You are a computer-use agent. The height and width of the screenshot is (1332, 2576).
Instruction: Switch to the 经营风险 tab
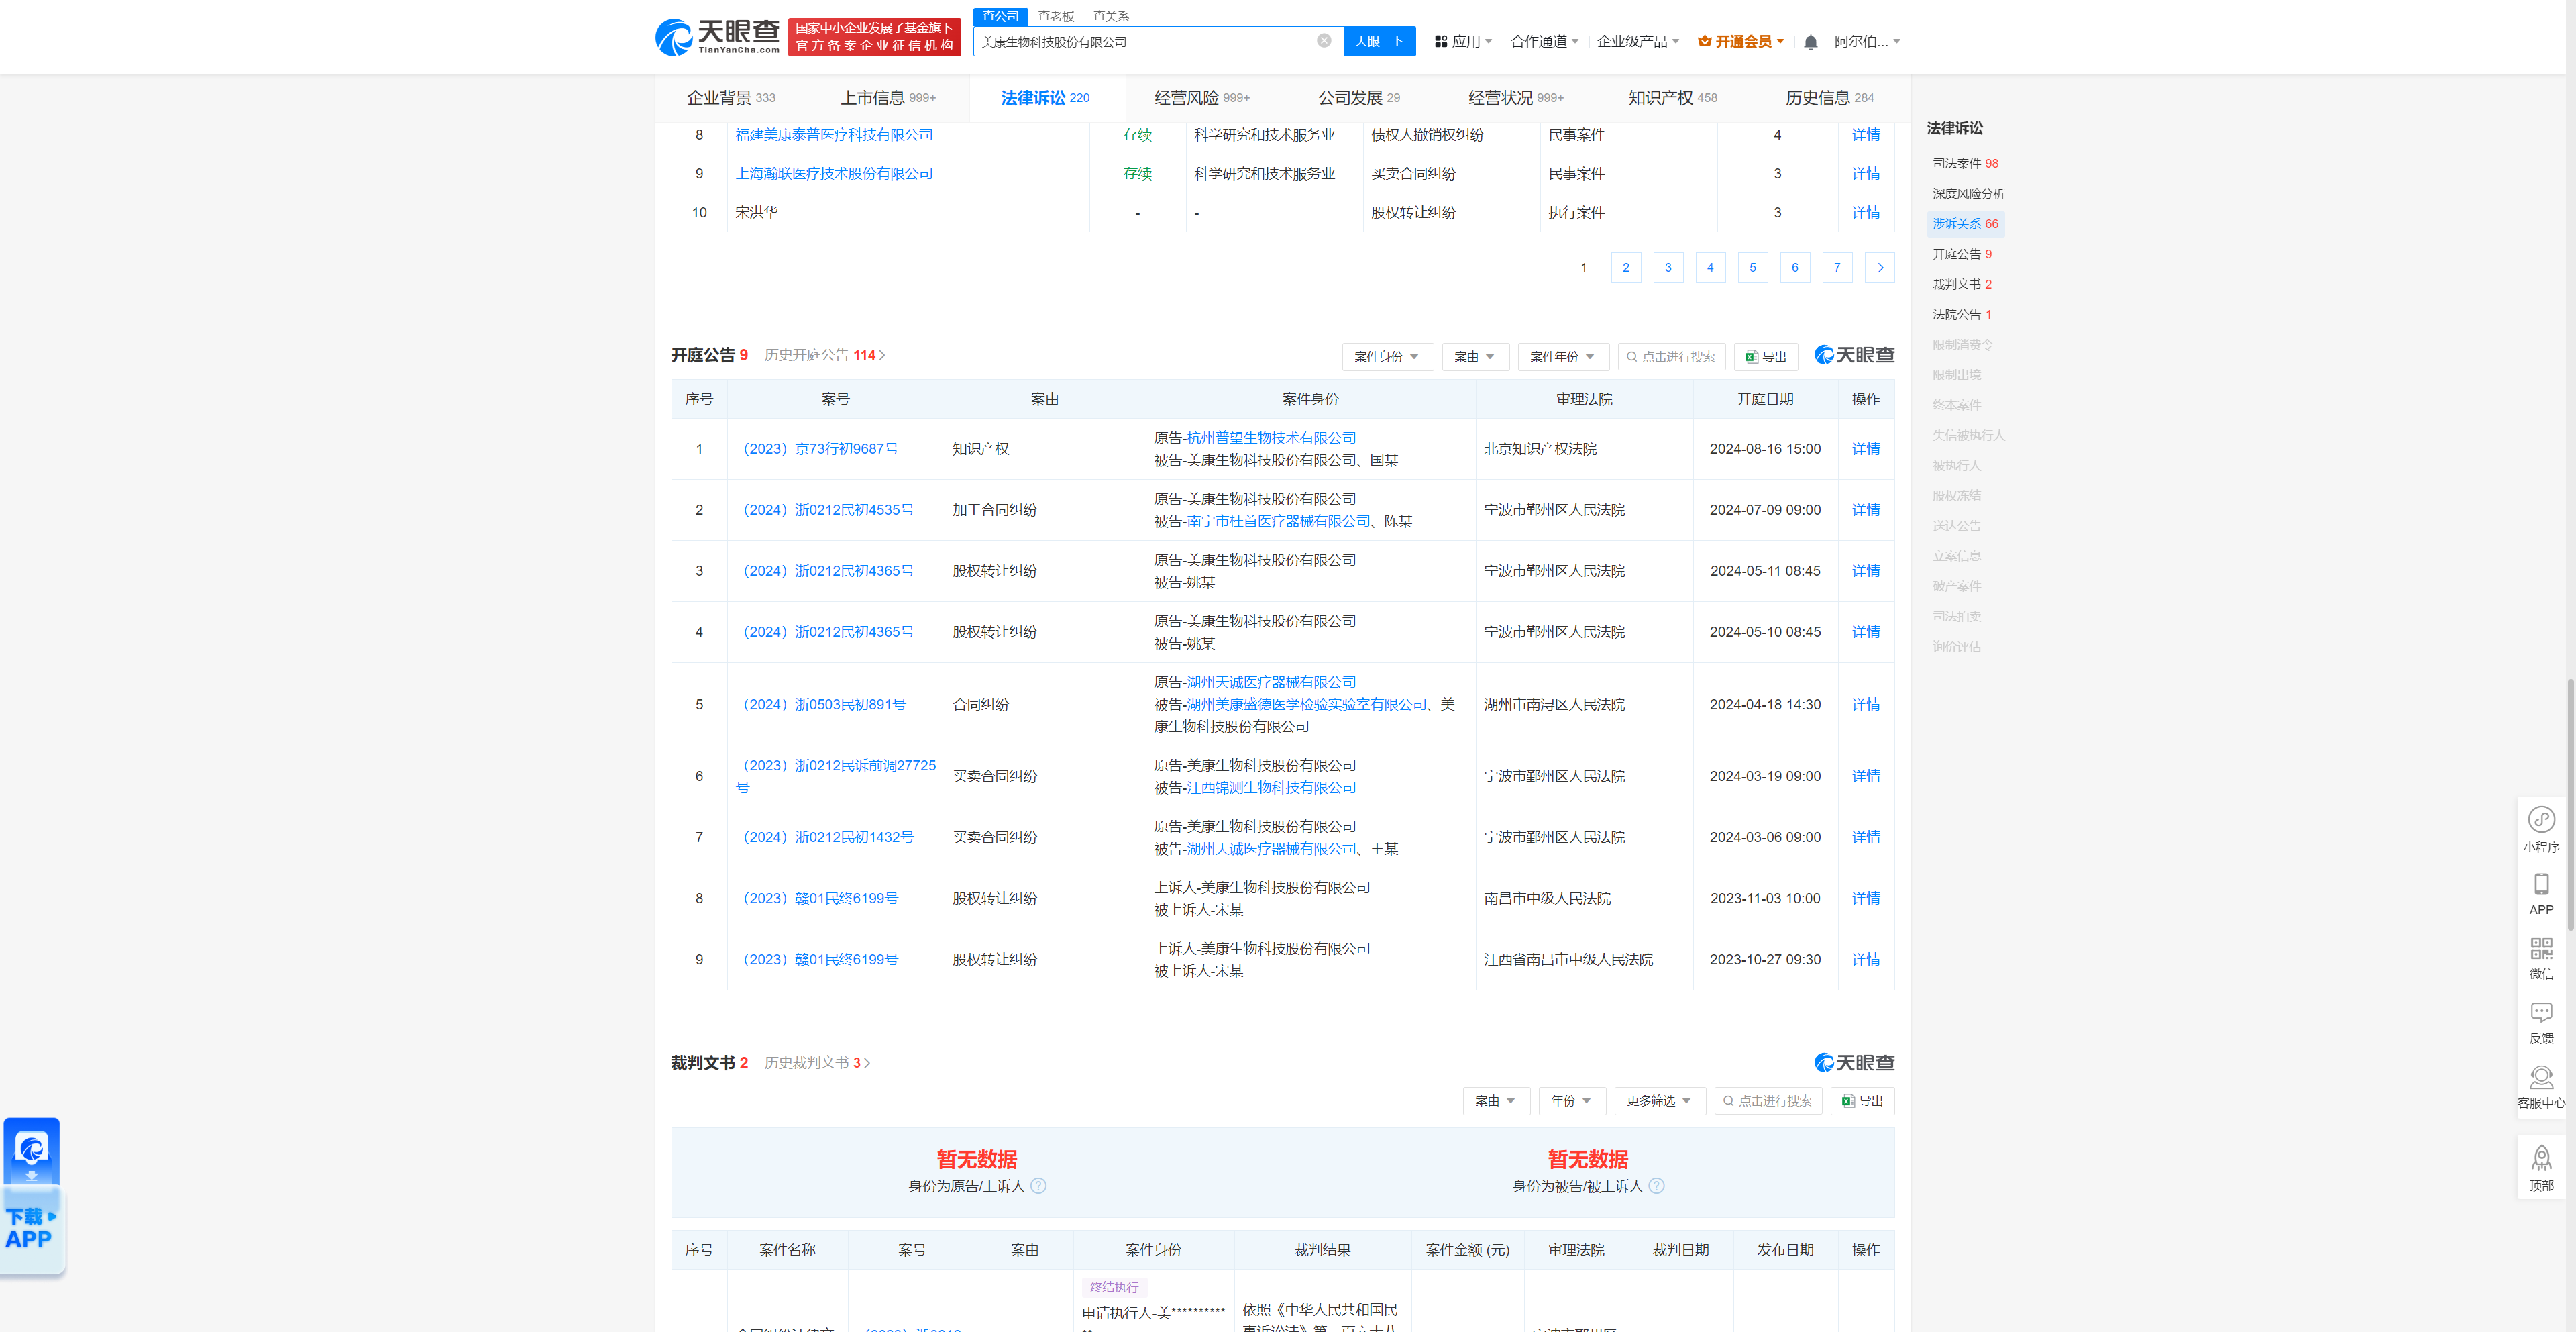coord(1202,98)
